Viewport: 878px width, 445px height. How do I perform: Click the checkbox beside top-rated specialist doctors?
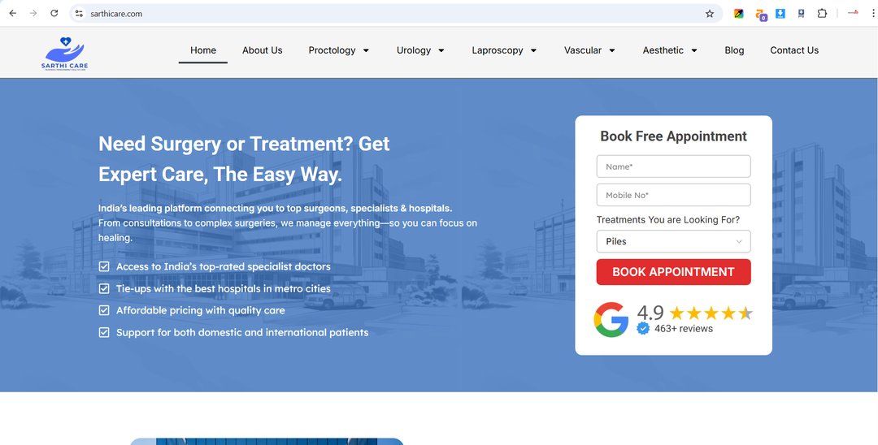103,266
